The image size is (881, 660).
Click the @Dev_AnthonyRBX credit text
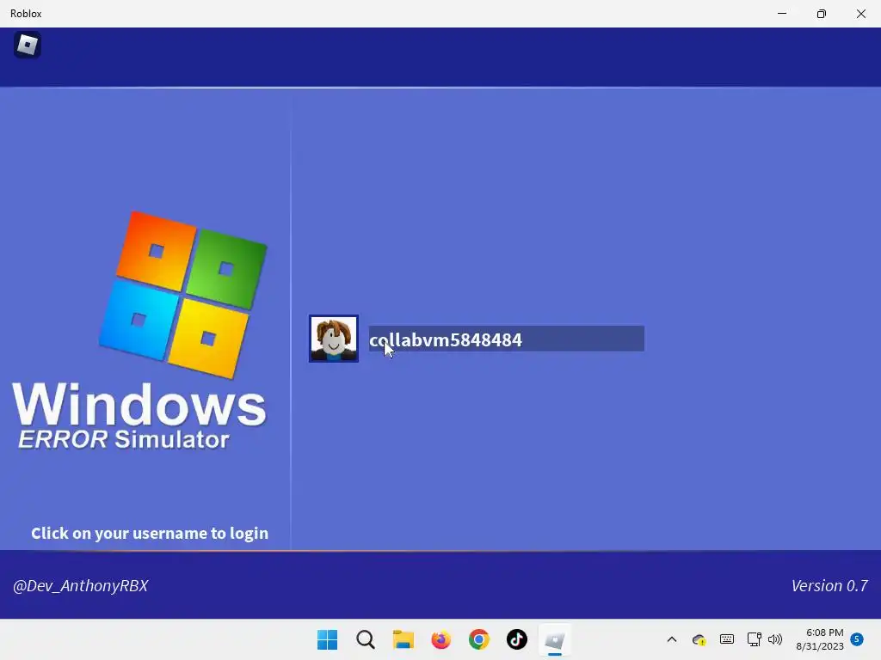(x=80, y=586)
